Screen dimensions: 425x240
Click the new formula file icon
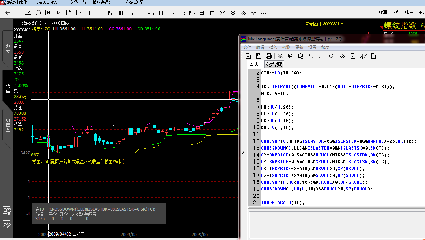pos(248,56)
